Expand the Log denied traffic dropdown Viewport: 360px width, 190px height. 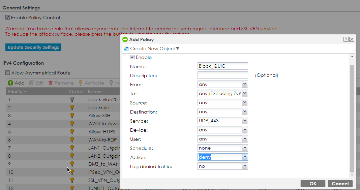pyautogui.click(x=245, y=166)
